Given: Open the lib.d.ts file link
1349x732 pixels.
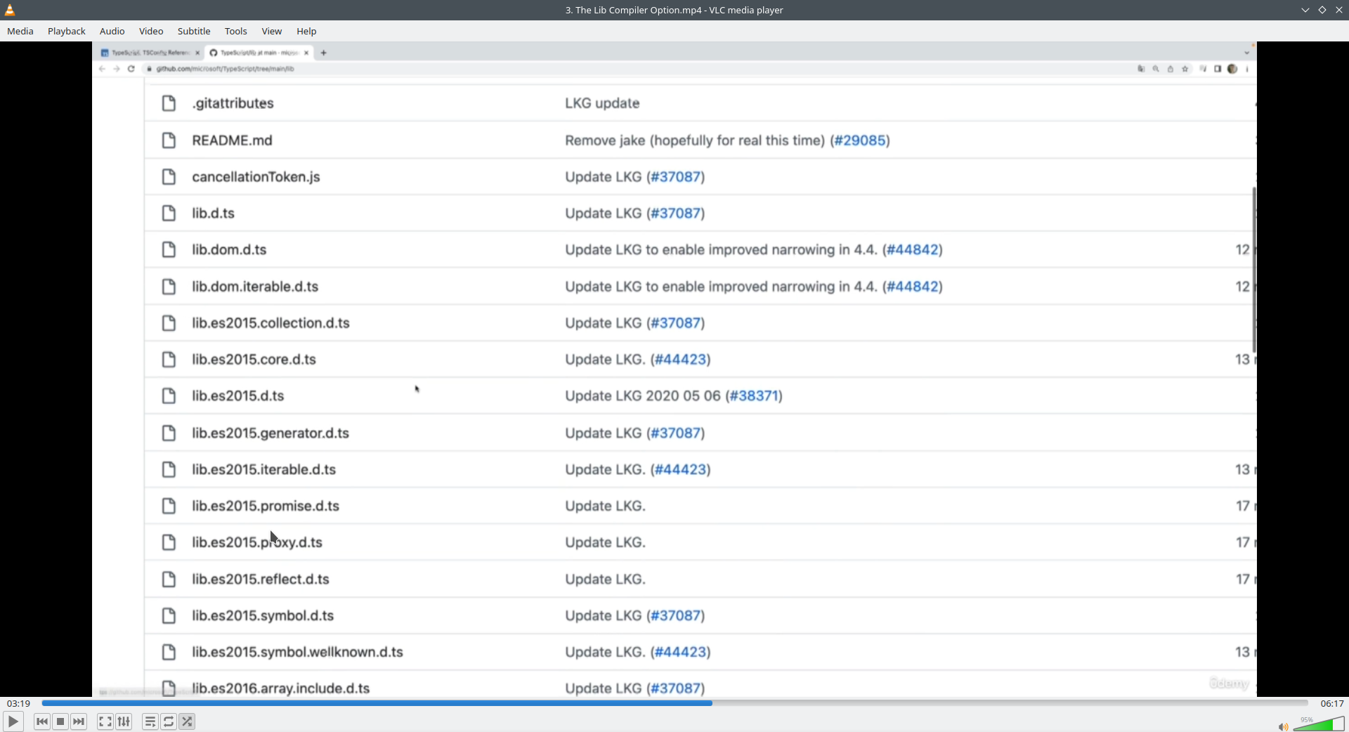Looking at the screenshot, I should [214, 214].
